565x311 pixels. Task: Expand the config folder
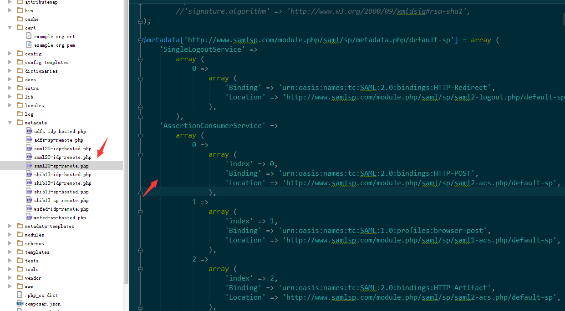point(10,53)
